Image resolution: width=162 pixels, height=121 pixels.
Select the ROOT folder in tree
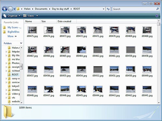click(x=15, y=74)
